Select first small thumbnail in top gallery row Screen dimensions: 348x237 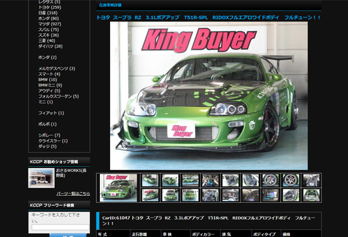(x=150, y=180)
